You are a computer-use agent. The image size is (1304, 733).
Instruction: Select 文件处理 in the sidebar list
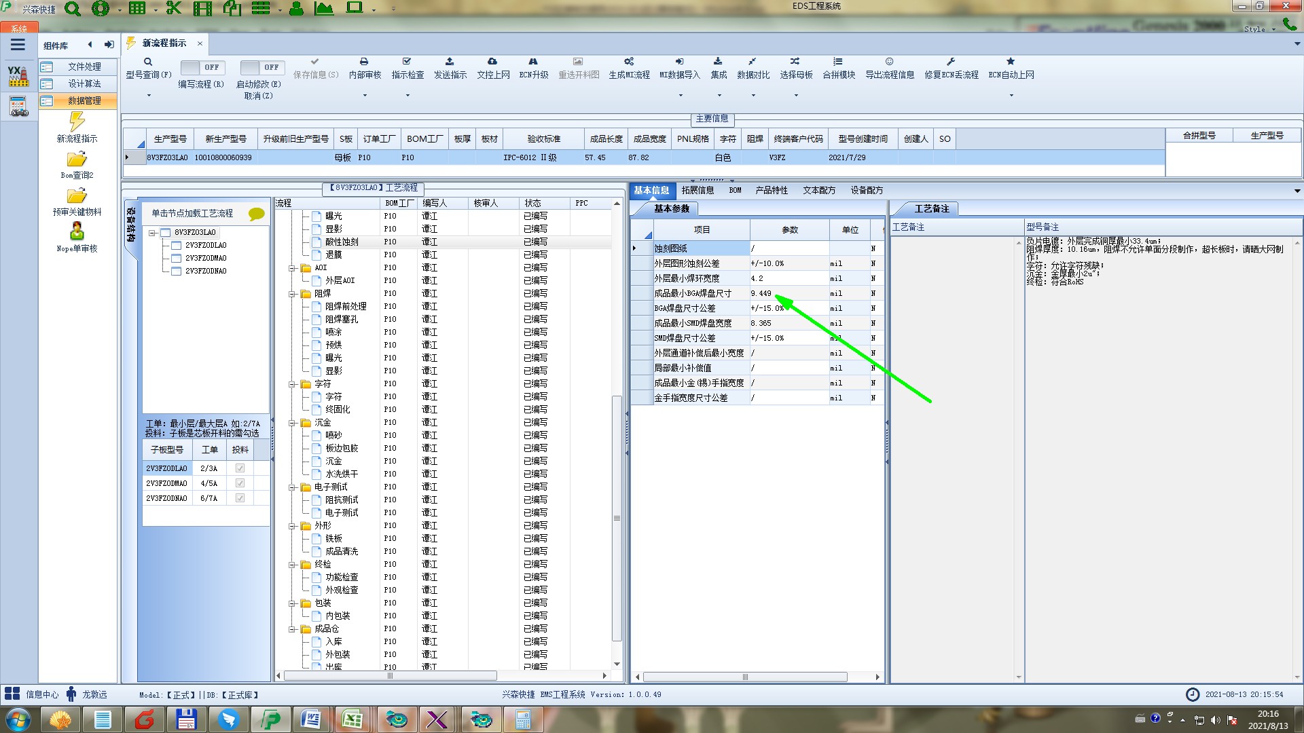point(84,67)
